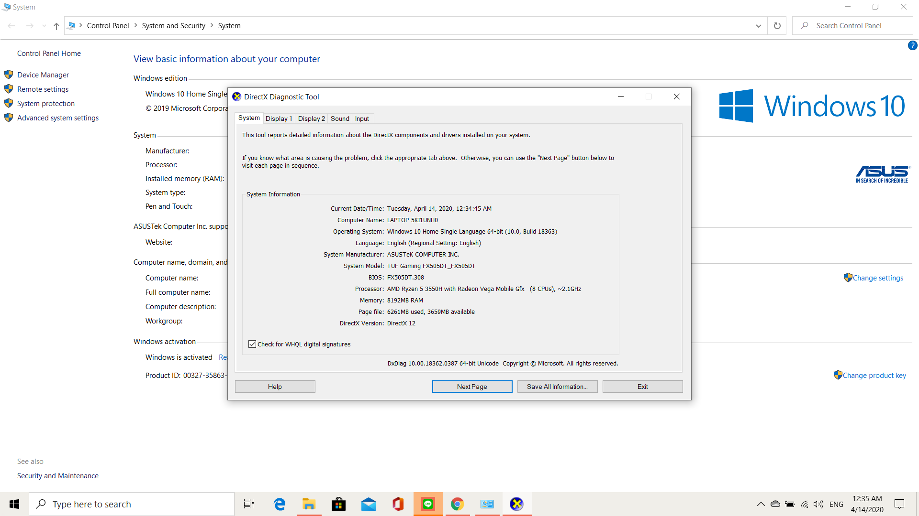The height and width of the screenshot is (516, 919).
Task: Open the Wi-Fi network tray icon
Action: [x=804, y=504]
